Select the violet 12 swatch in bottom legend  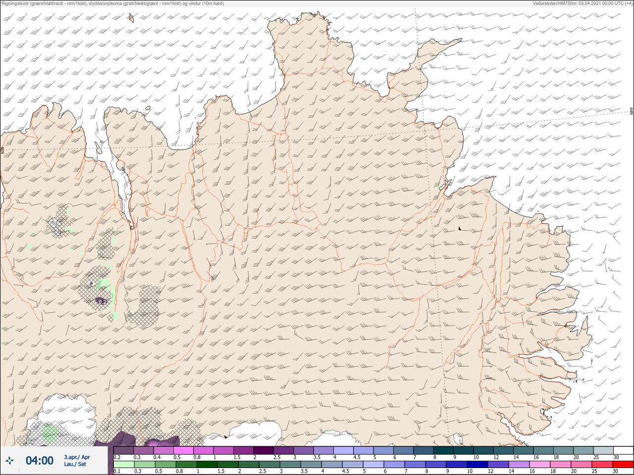coord(498,465)
